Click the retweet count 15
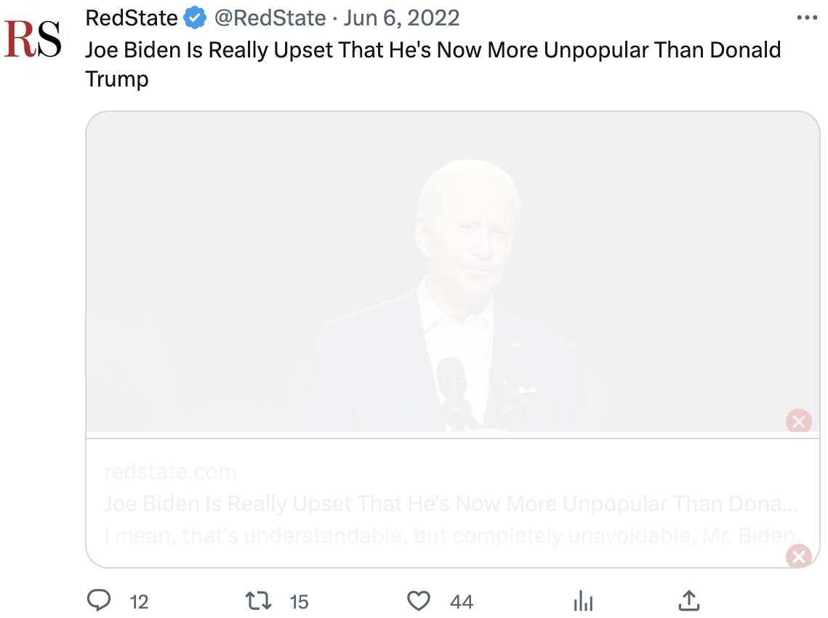Viewport: 828px width, 618px height. coord(299,602)
